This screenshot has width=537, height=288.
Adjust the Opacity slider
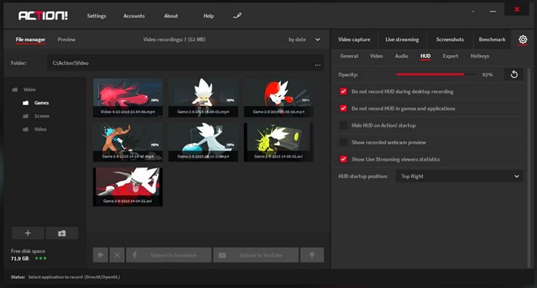436,74
